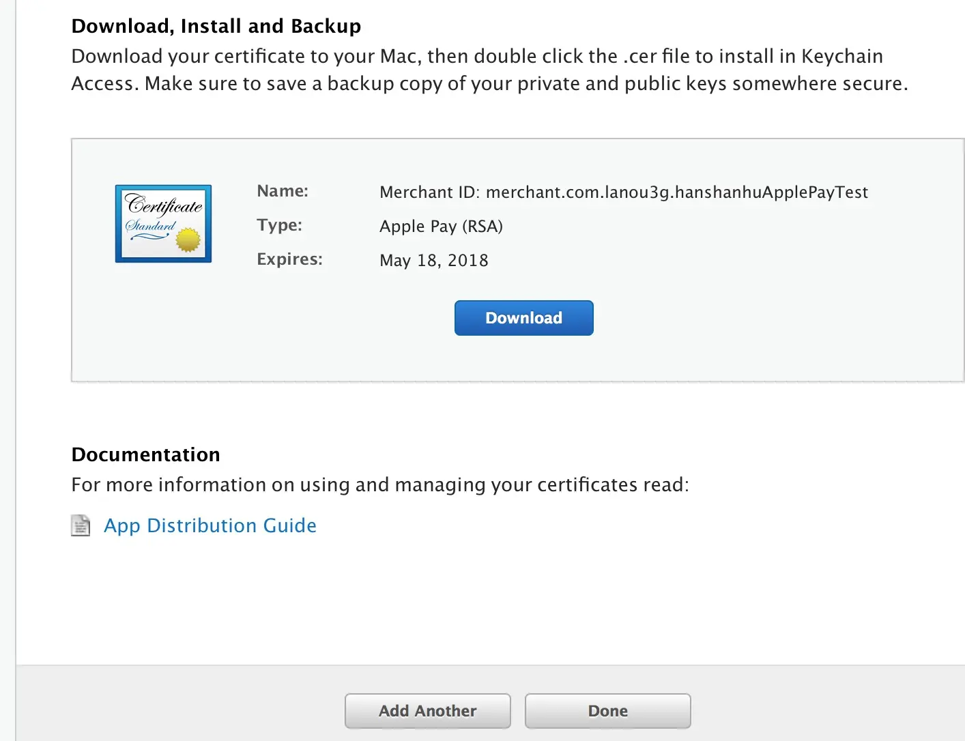The height and width of the screenshot is (741, 965).
Task: Click the Apple Pay (RSA) type value
Action: [x=441, y=227]
